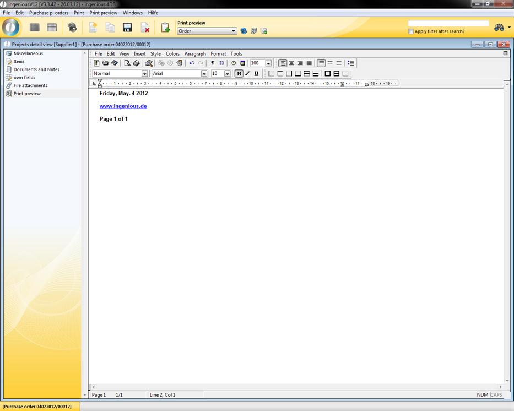Select File attachments in the sidebar
This screenshot has width=514, height=411.
tap(30, 85)
